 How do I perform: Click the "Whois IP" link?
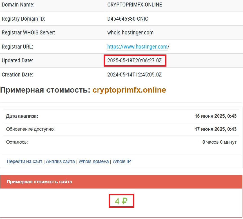(x=122, y=161)
